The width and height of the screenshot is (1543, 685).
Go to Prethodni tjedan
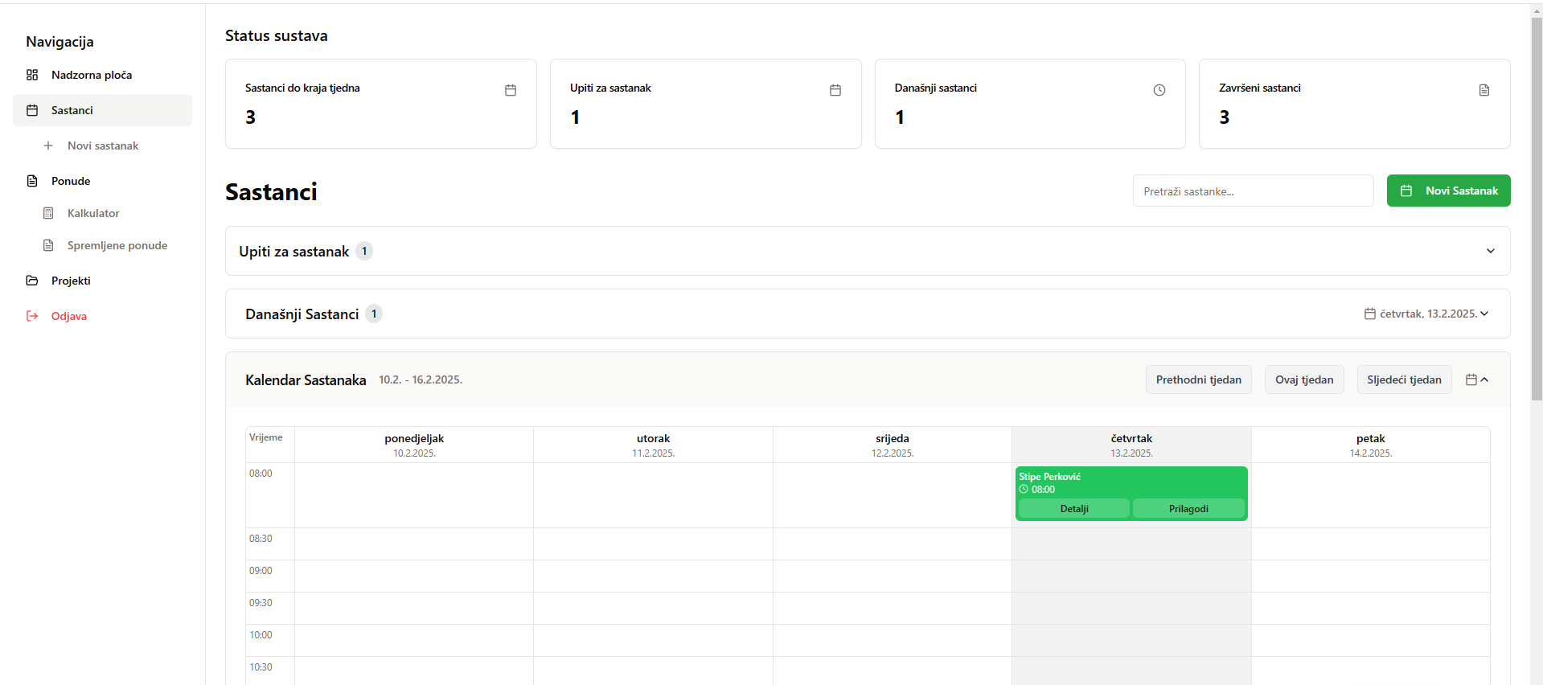[x=1198, y=379]
